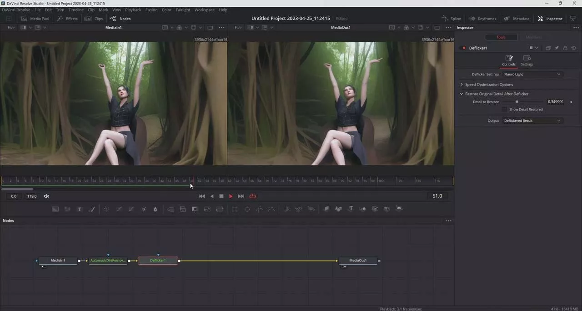The width and height of the screenshot is (582, 311).
Task: Mute the audio speaker icon
Action: pyautogui.click(x=46, y=196)
